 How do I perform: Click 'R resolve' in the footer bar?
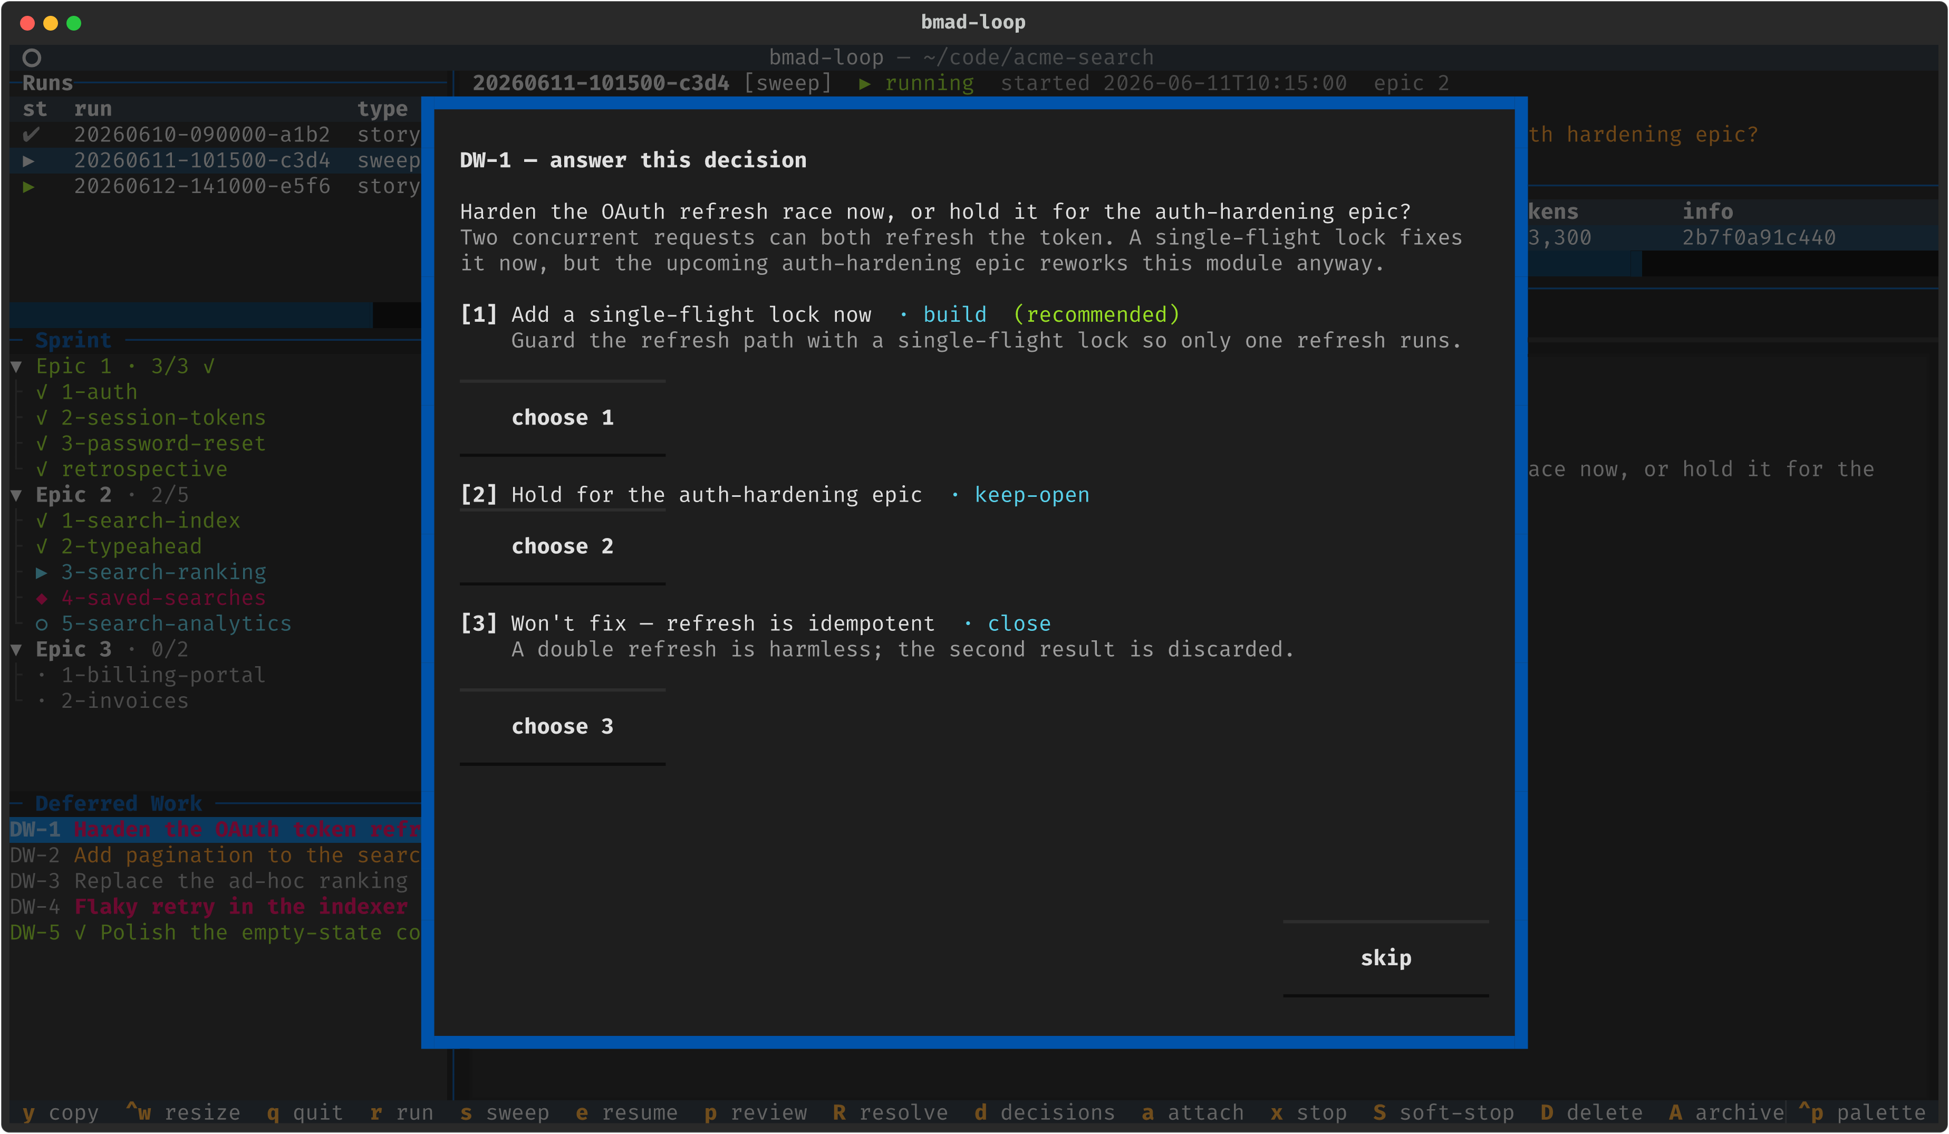(890, 1112)
